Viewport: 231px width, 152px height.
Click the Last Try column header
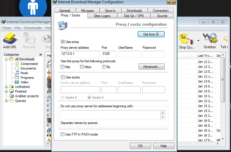tap(205, 56)
